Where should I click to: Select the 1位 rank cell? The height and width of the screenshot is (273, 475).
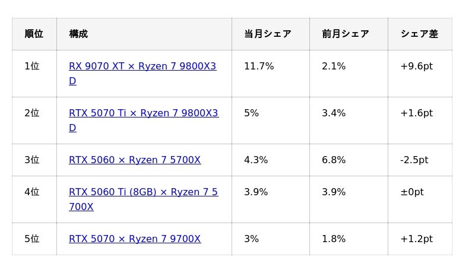[x=32, y=66]
